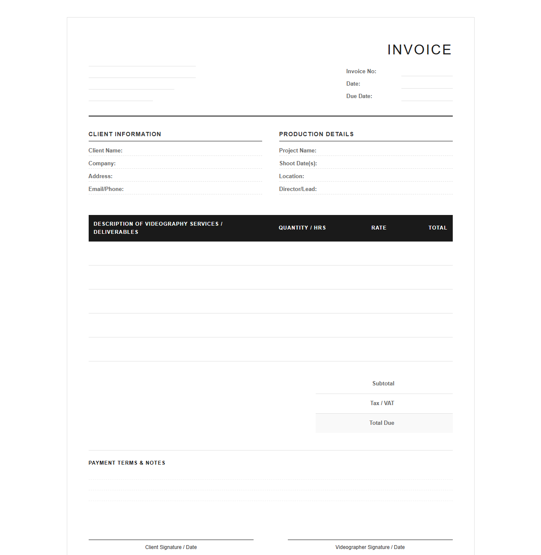Click the Client Name field
Screen dimensions: 541x555
coord(175,150)
